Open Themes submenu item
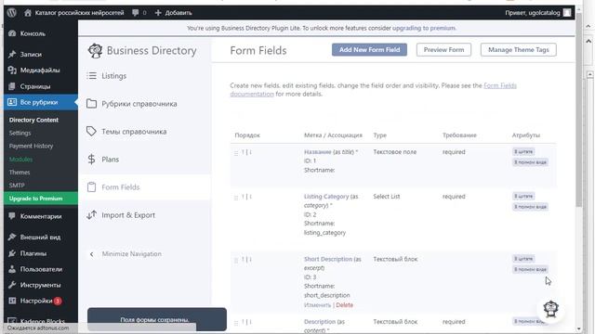This screenshot has width=595, height=334. coord(20,172)
